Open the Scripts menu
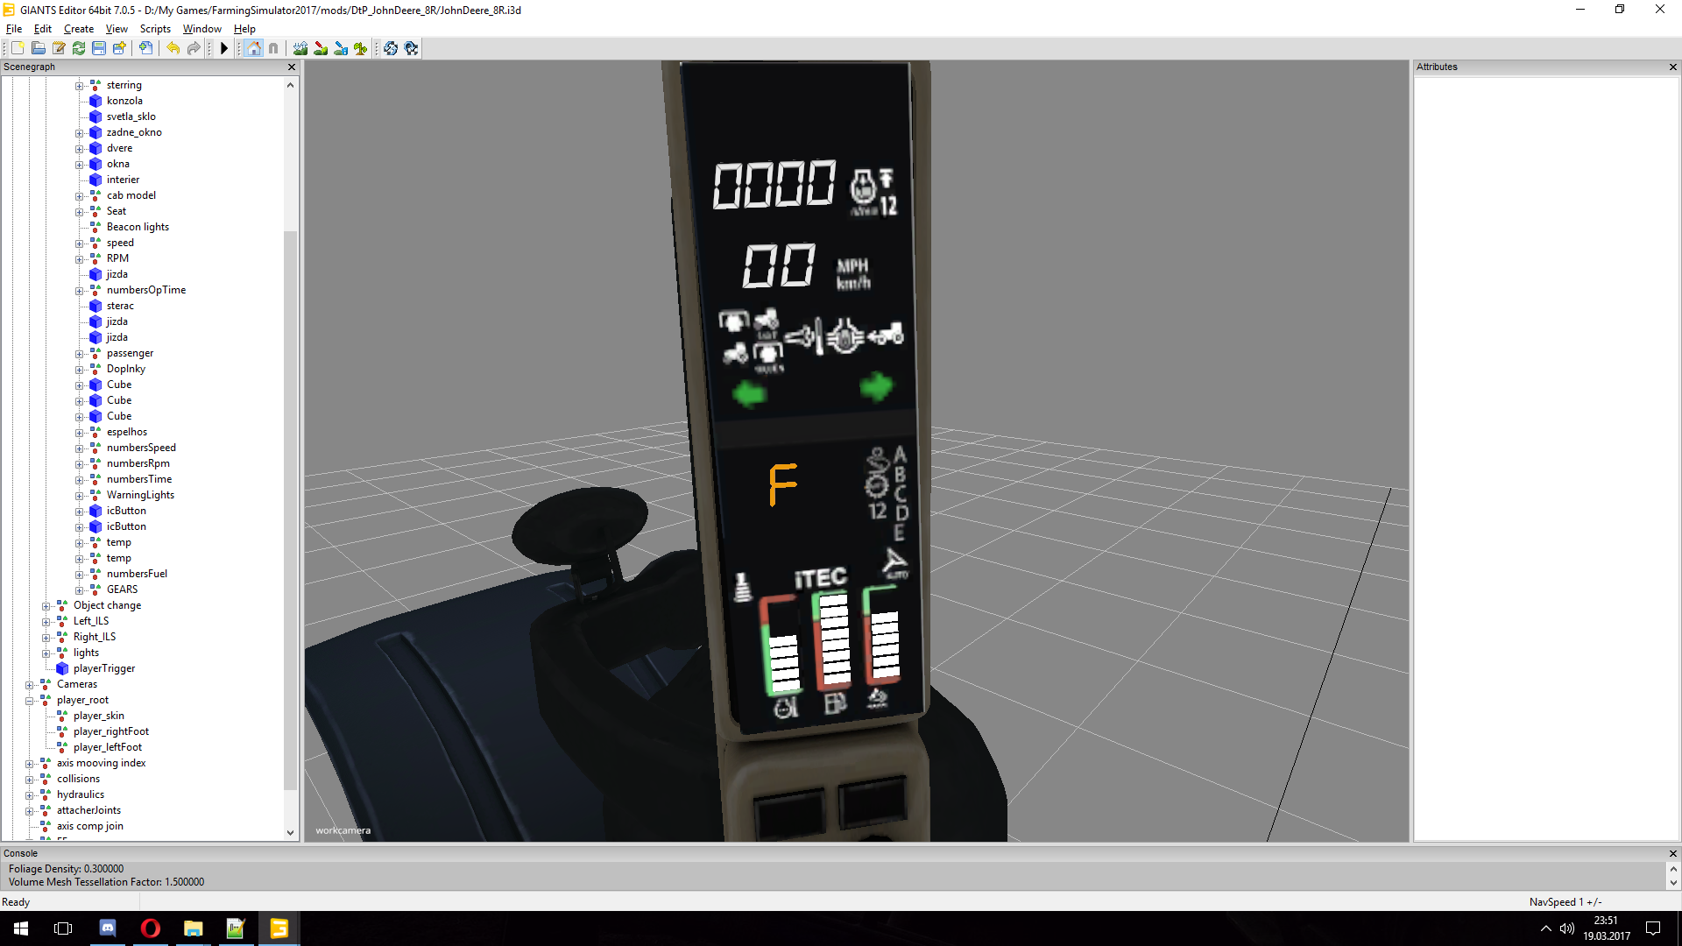This screenshot has width=1682, height=946. click(x=155, y=29)
